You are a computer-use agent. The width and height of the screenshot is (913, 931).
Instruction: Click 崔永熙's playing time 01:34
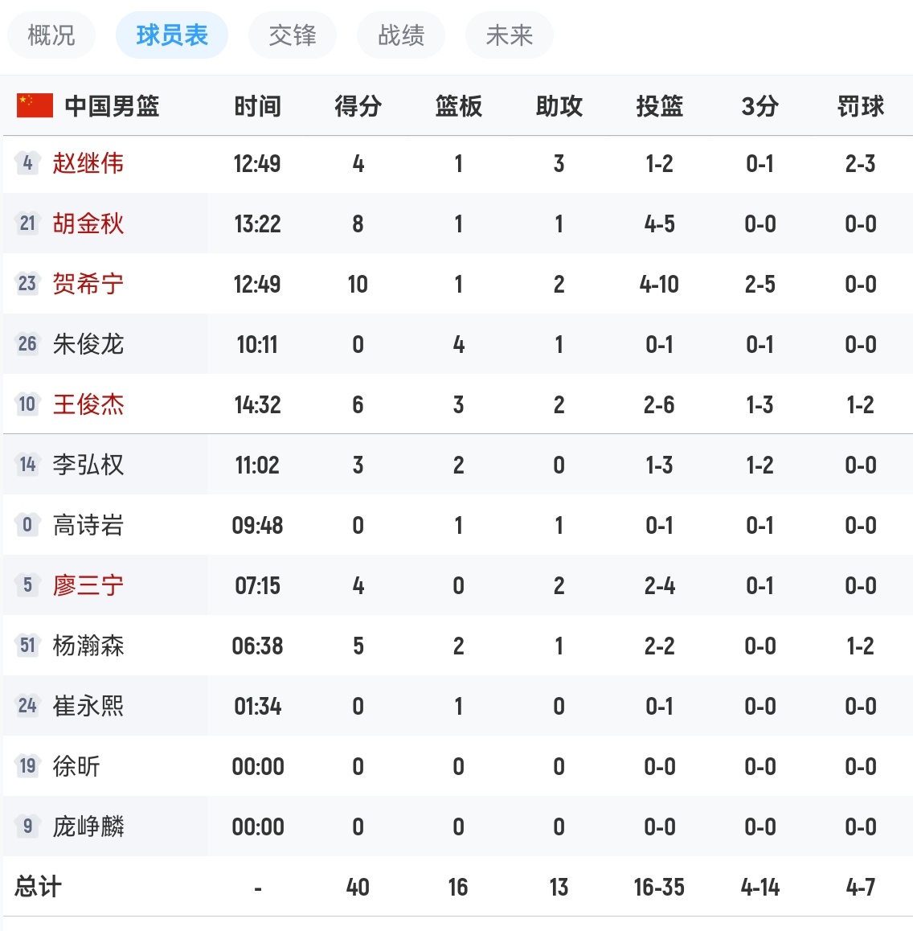[x=257, y=707]
